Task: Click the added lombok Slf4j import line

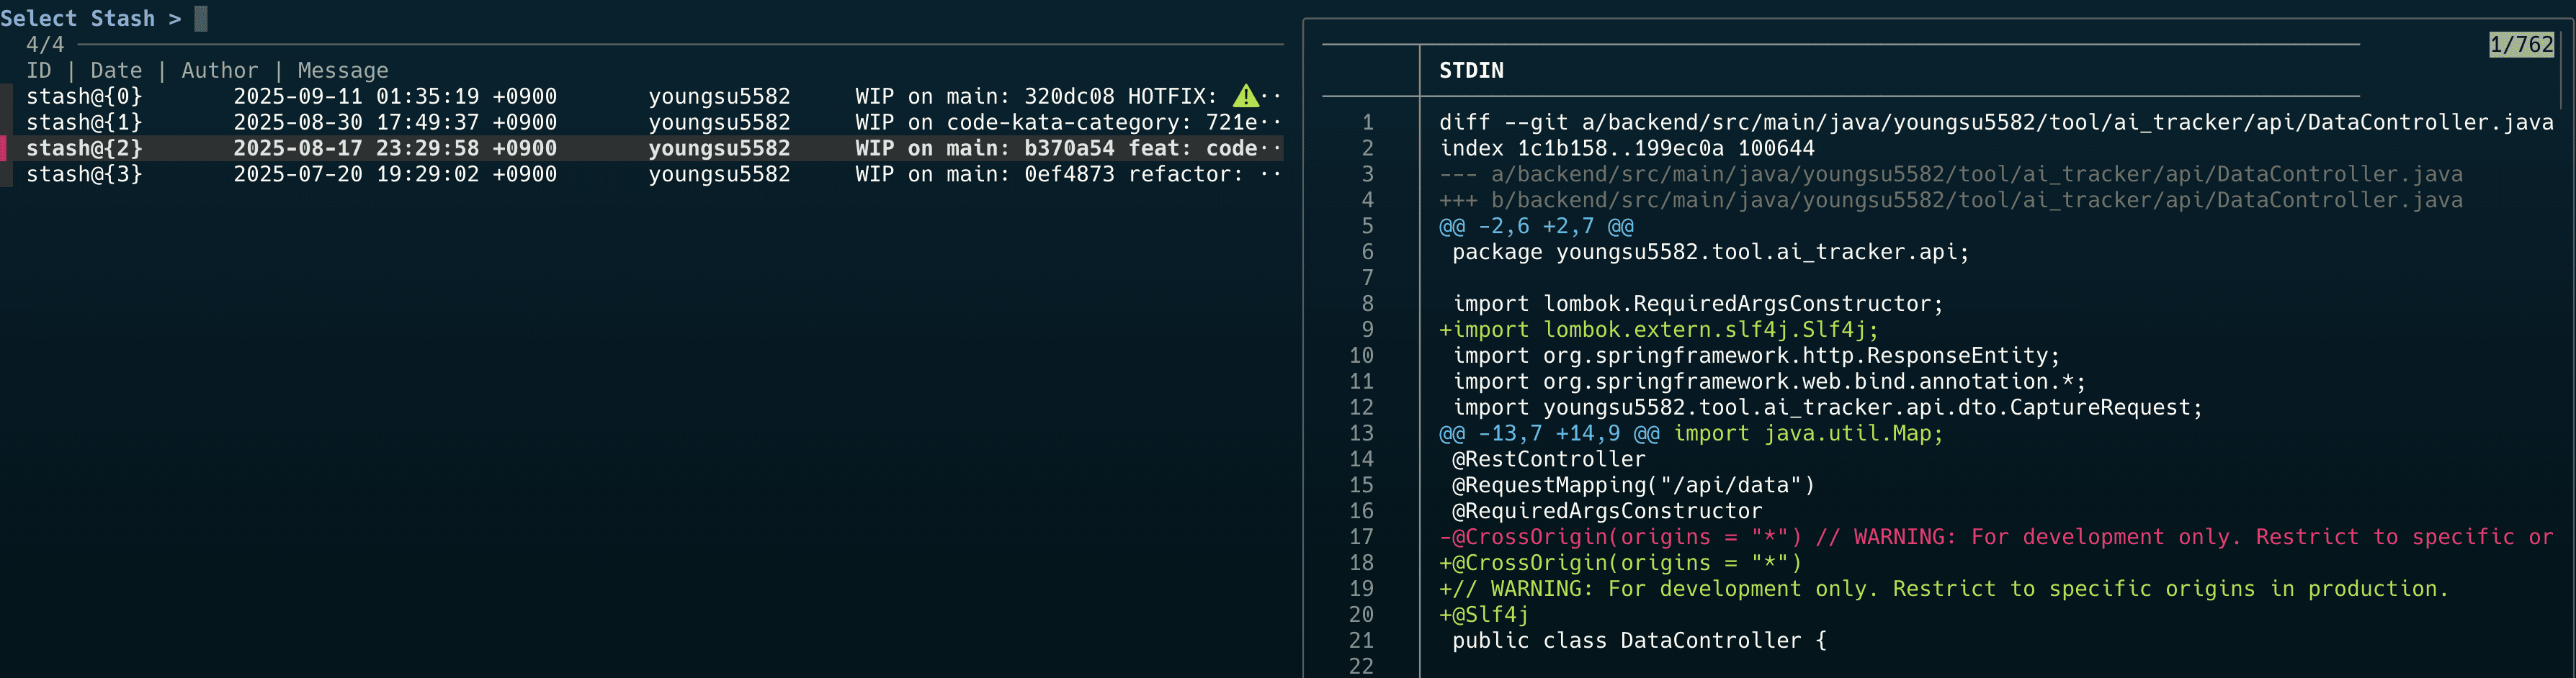Action: (1658, 330)
